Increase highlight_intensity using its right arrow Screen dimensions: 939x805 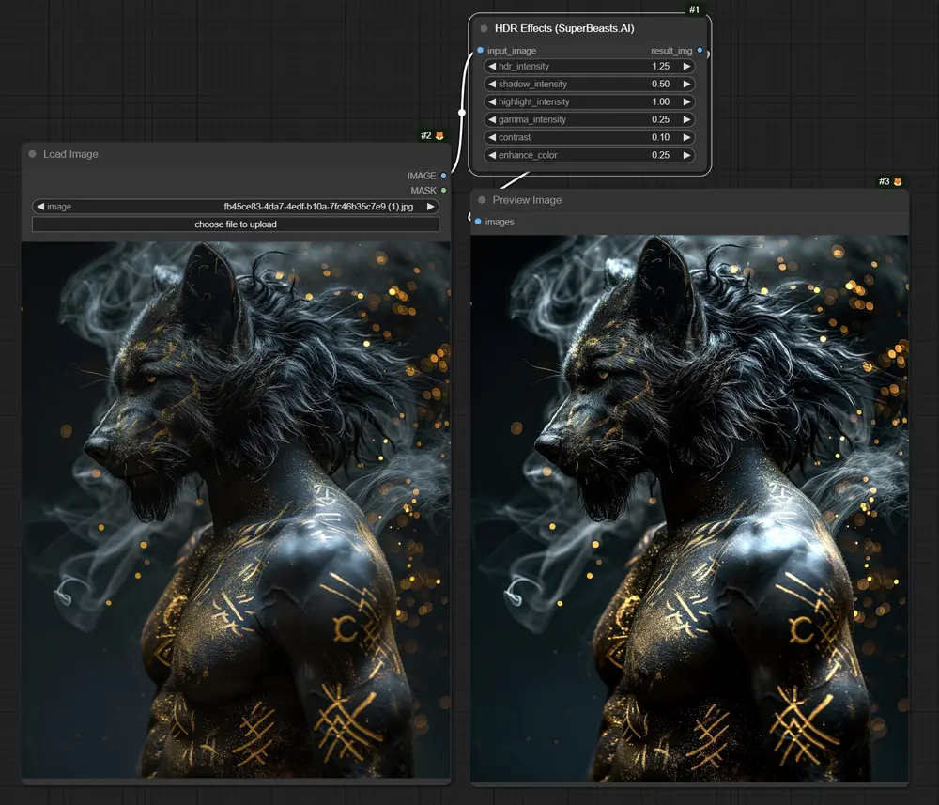(x=686, y=102)
